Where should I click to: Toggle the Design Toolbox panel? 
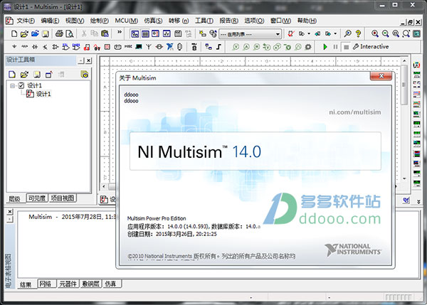click(135, 33)
